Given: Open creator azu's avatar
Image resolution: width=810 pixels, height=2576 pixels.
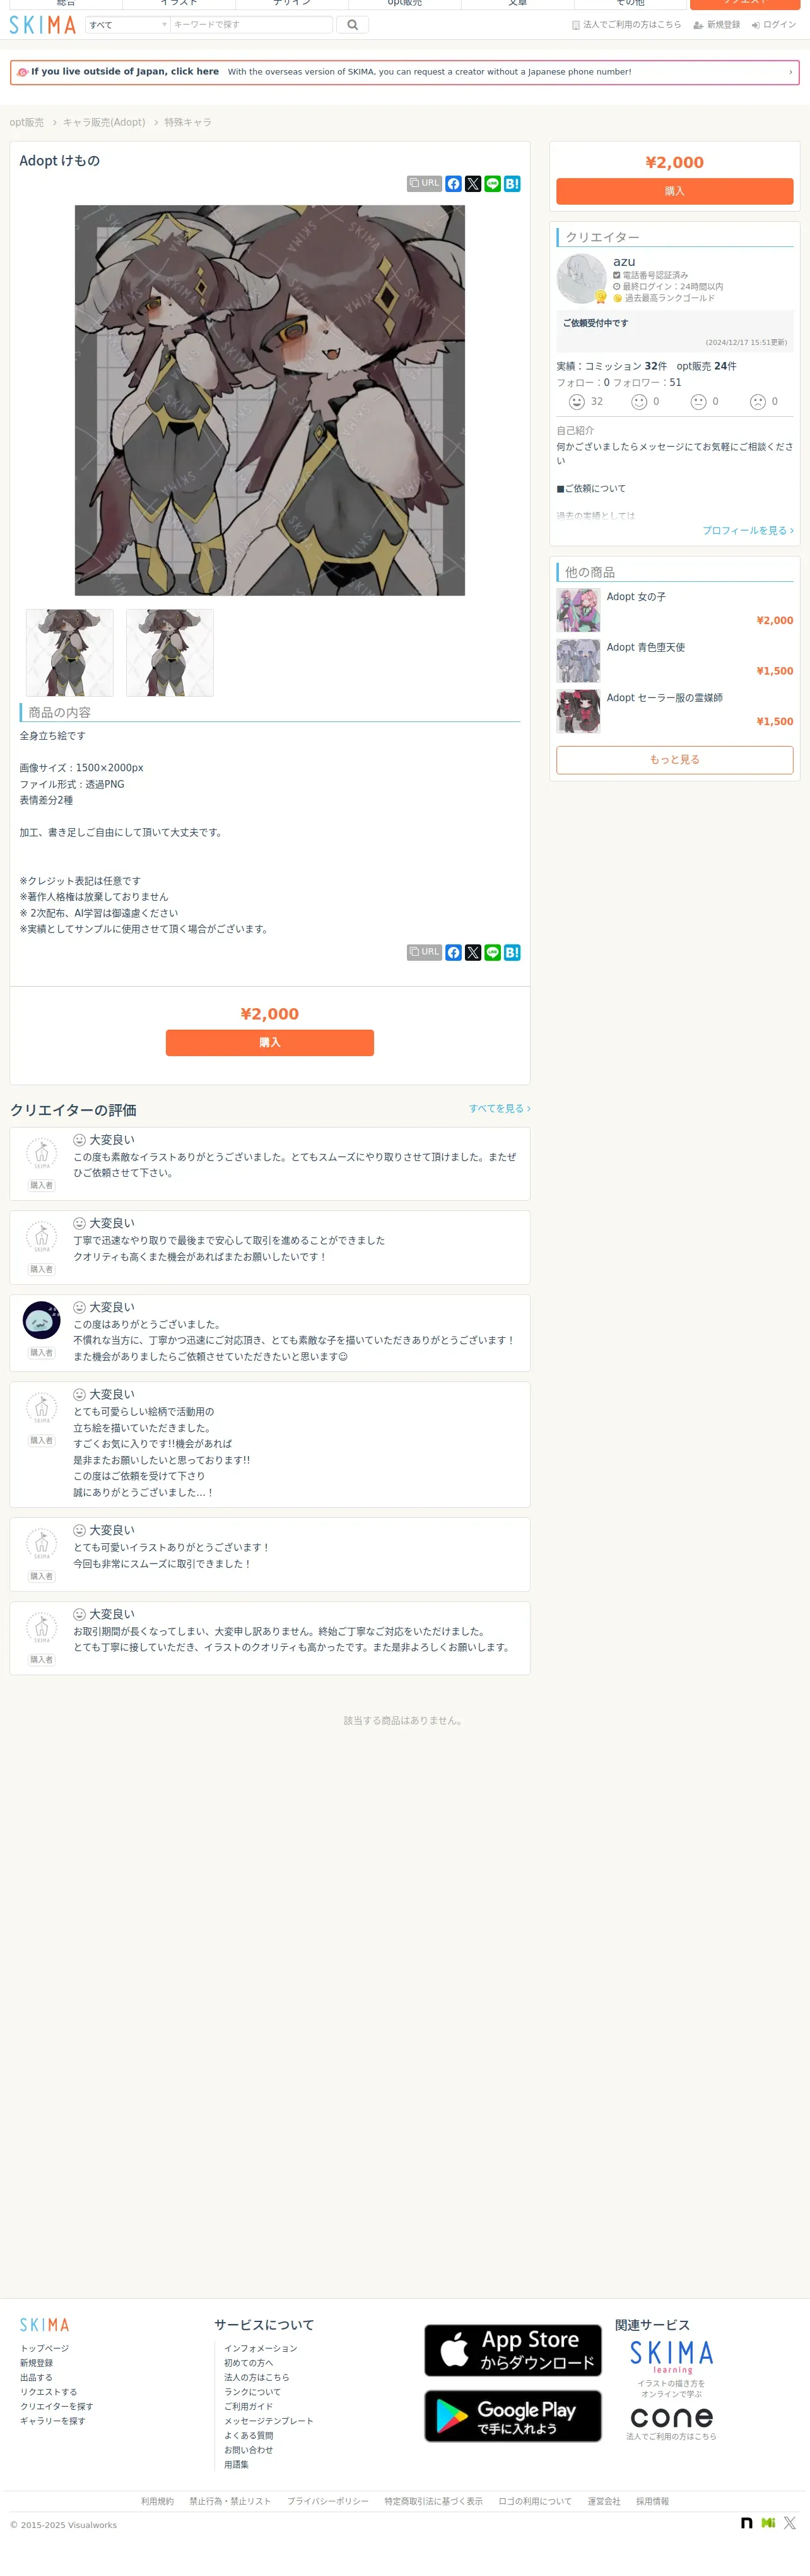Looking at the screenshot, I should pos(581,279).
